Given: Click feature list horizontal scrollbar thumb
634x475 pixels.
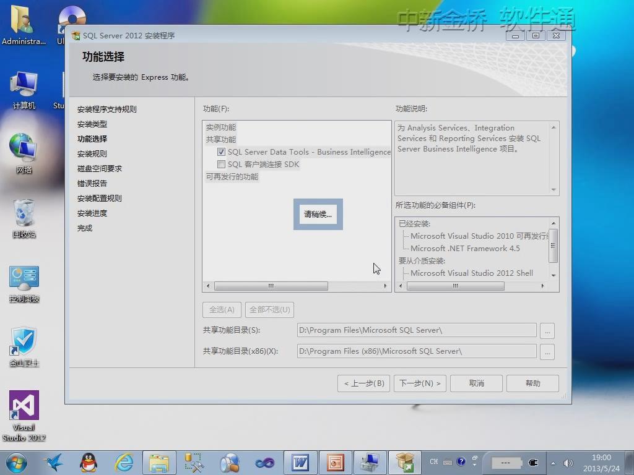Looking at the screenshot, I should click(x=271, y=286).
